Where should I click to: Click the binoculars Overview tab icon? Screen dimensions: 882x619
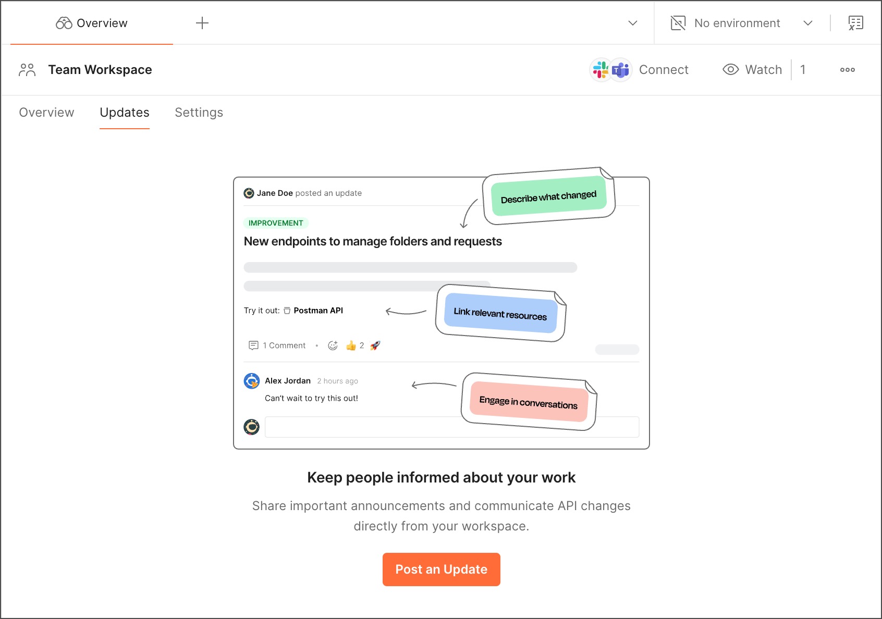(x=64, y=23)
